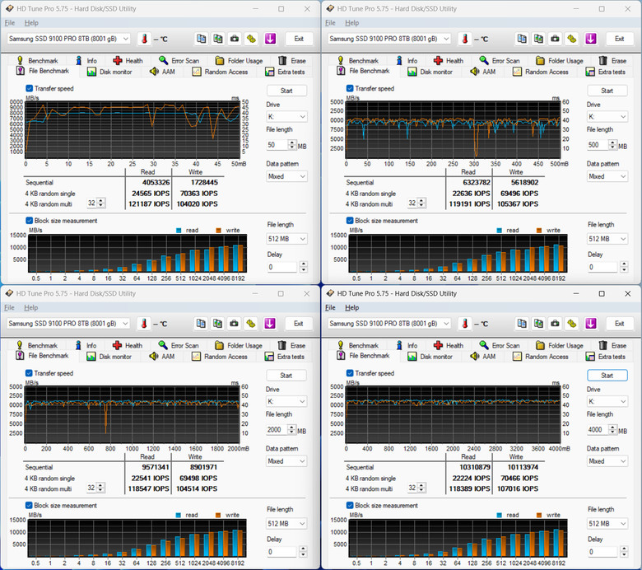Open Samsung SSD drive selector in bottom-right window
The height and width of the screenshot is (570, 642).
tap(389, 324)
